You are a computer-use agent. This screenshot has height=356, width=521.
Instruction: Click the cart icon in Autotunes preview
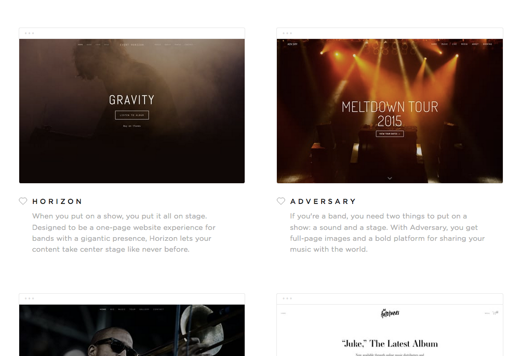click(x=495, y=313)
